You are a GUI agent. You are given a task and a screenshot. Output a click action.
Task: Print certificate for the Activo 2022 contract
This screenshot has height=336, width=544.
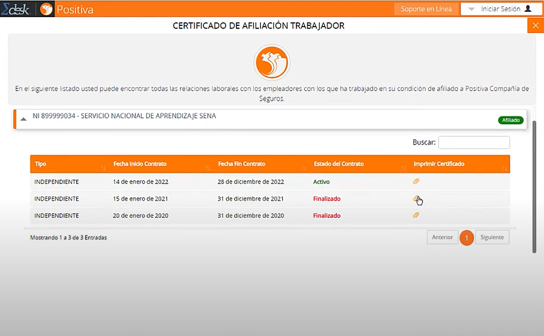[416, 181]
